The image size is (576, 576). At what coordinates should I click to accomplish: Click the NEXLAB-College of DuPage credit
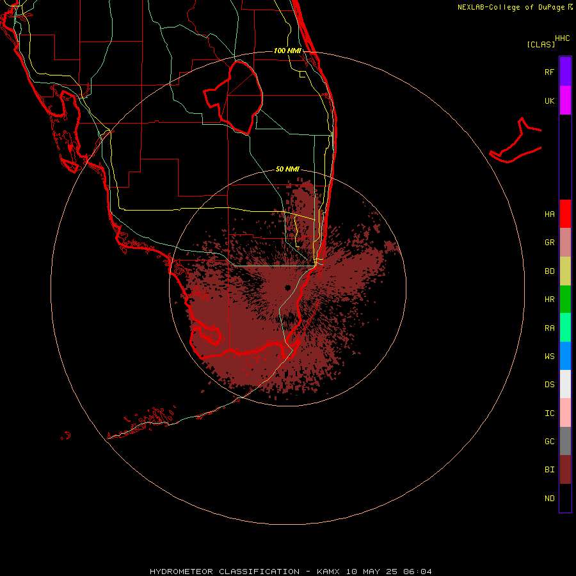click(511, 7)
